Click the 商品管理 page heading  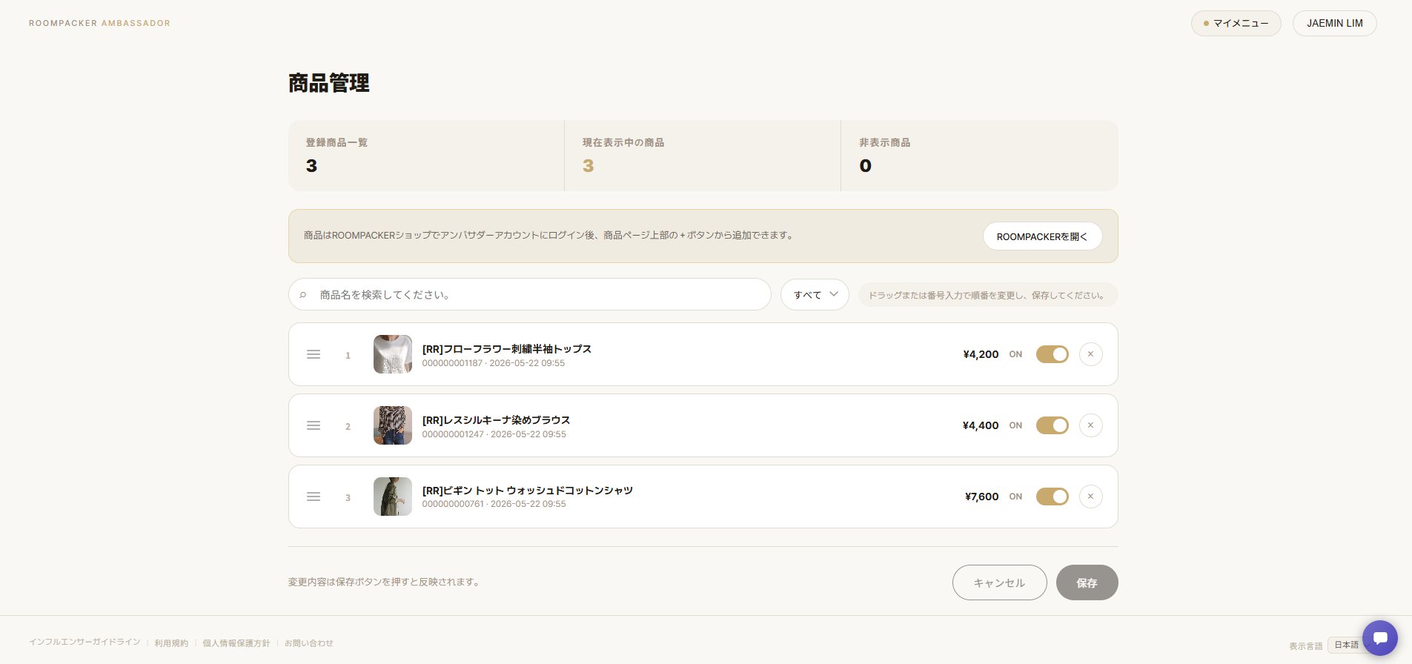(x=329, y=83)
